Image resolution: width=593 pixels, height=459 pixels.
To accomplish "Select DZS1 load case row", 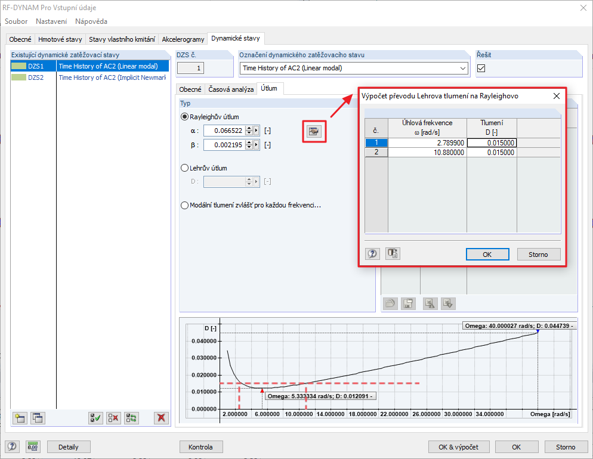I will tap(89, 66).
